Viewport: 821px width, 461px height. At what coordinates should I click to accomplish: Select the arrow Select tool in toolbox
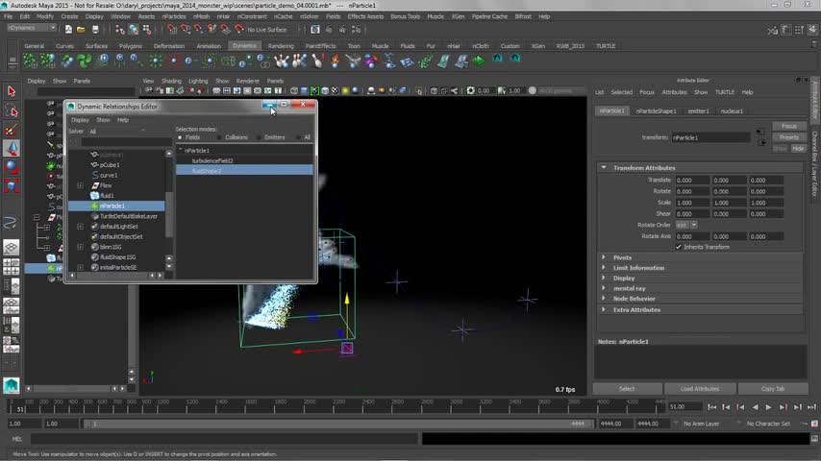[x=12, y=92]
